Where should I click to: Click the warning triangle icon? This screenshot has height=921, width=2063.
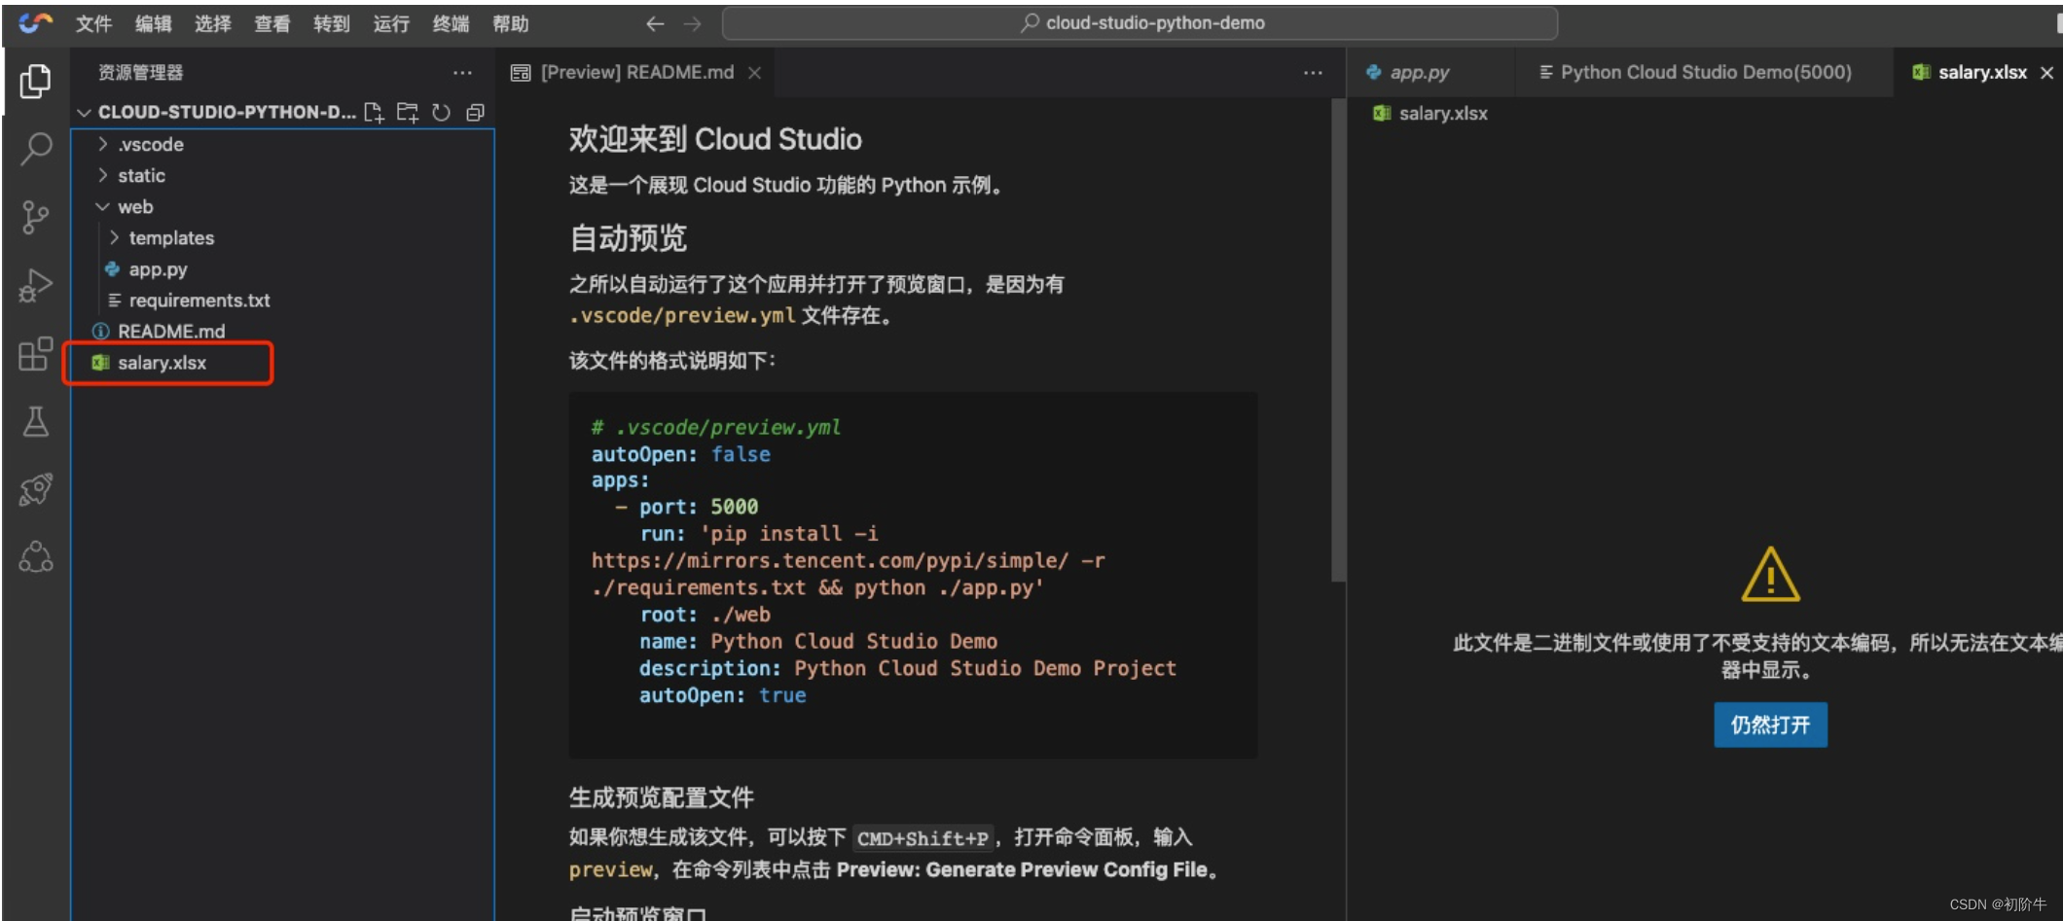point(1770,575)
